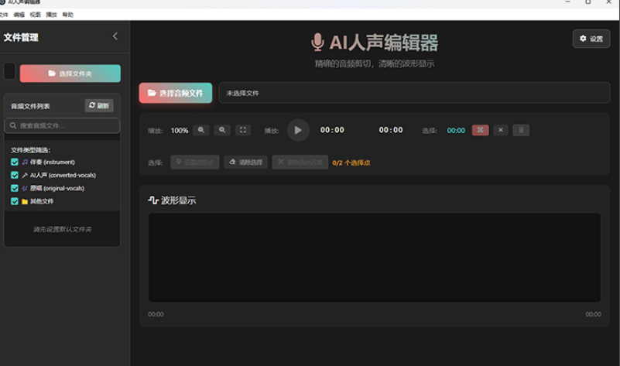This screenshot has width=620, height=366.
Task: Focus the 搜索音频文件 search box
Action: click(62, 125)
